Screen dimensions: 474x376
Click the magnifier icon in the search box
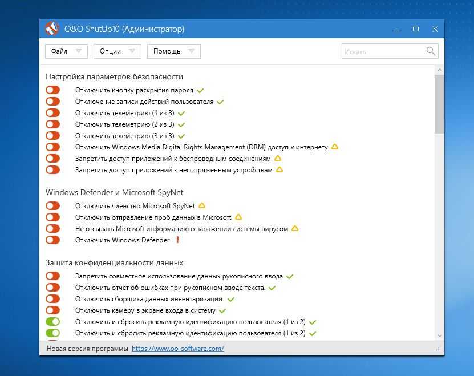[431, 51]
